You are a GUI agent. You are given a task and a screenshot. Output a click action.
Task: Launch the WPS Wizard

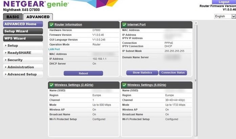click(x=23, y=38)
